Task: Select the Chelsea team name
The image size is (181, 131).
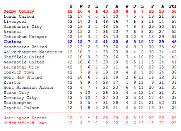Action: click(x=13, y=42)
